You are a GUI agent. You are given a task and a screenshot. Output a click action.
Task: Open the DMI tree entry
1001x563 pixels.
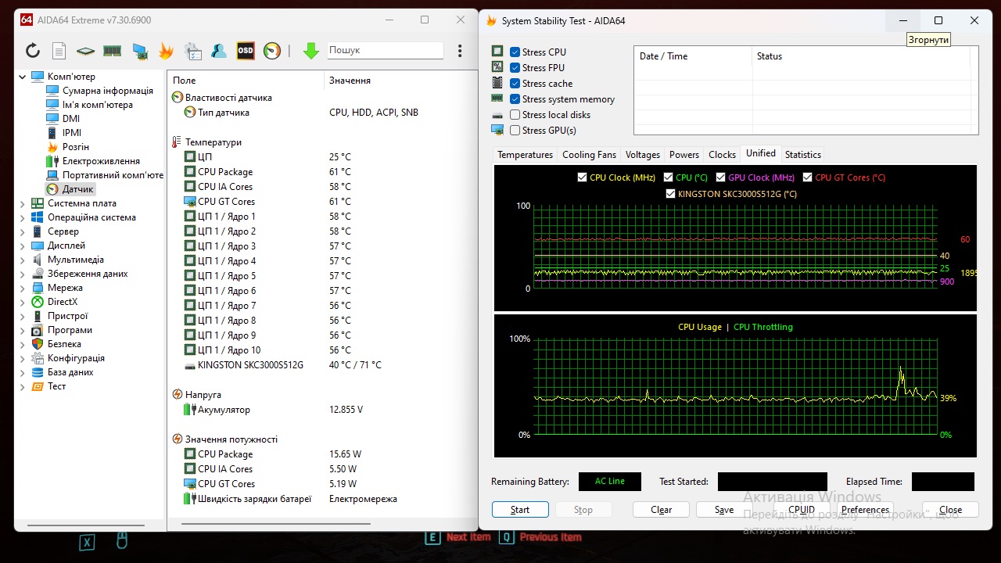click(71, 119)
